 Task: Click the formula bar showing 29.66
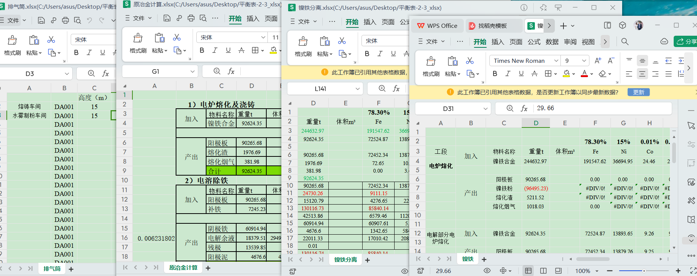602,108
